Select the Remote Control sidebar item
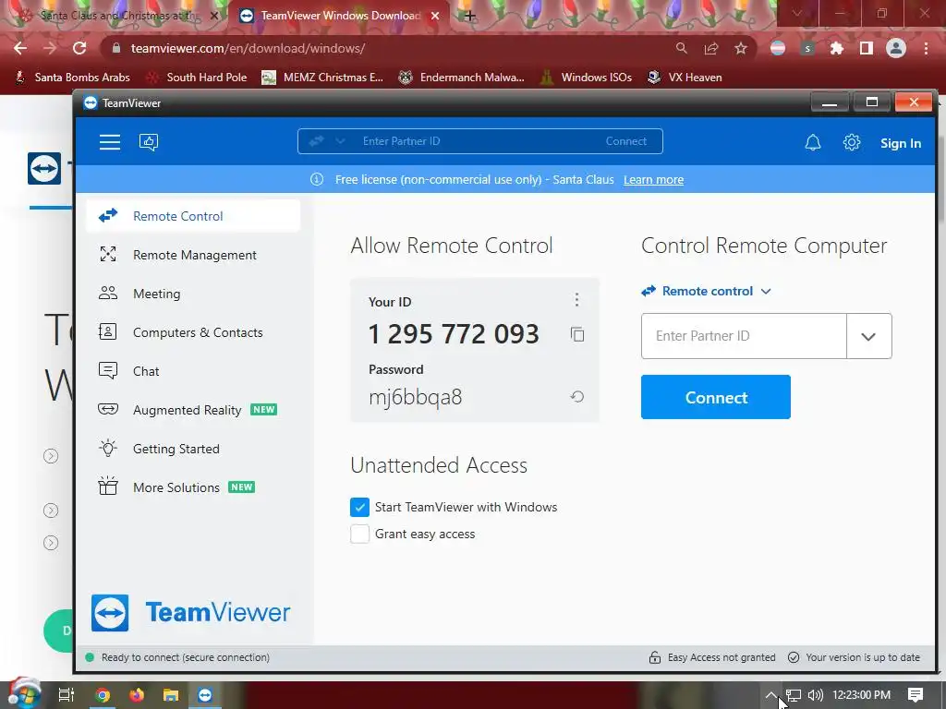946x709 pixels. [x=193, y=216]
